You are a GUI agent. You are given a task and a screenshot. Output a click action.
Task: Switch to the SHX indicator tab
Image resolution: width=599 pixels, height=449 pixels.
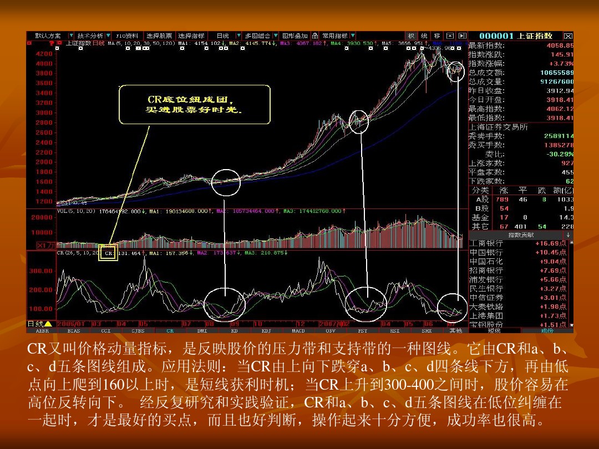[427, 330]
